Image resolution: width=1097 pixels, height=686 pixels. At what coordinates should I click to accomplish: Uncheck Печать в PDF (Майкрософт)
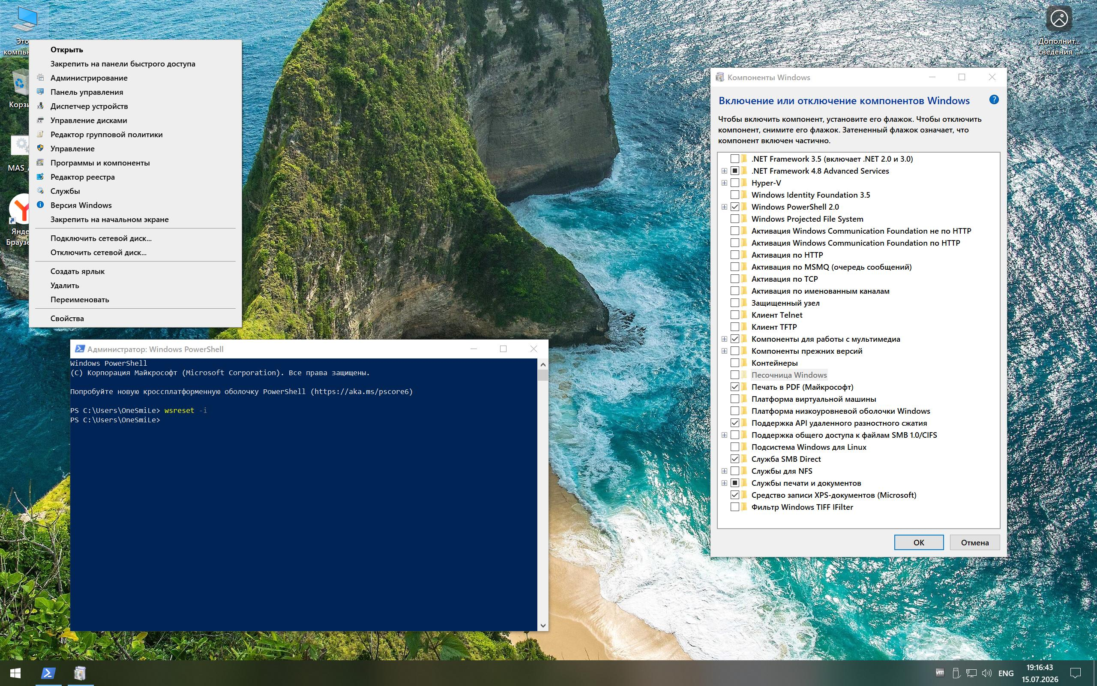click(x=735, y=387)
